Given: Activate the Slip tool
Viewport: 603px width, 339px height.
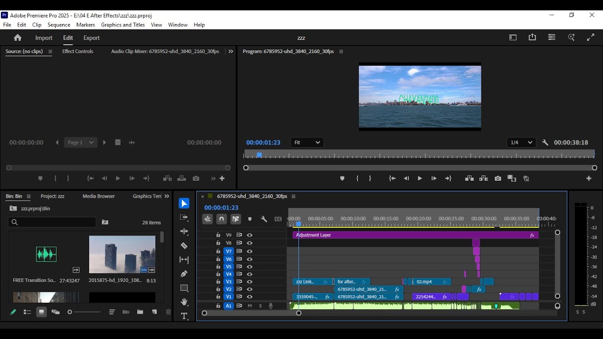Looking at the screenshot, I should [184, 260].
